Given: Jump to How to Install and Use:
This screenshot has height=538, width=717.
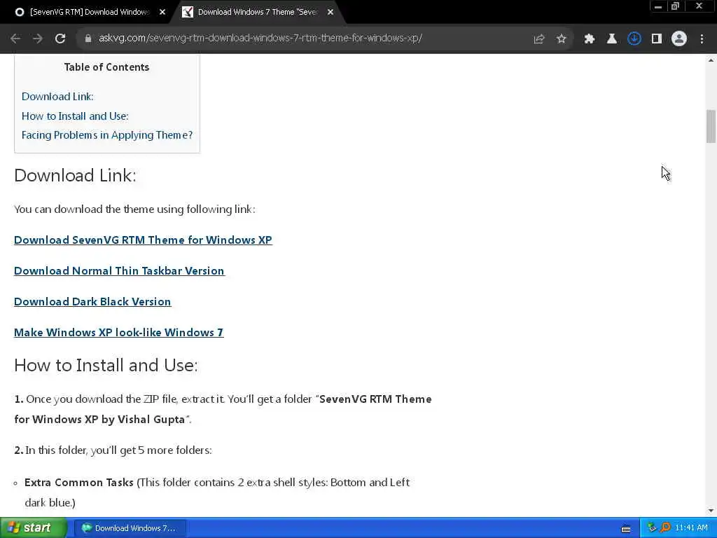Looking at the screenshot, I should pyautogui.click(x=75, y=116).
